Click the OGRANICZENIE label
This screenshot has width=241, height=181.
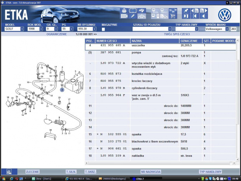click(57, 34)
